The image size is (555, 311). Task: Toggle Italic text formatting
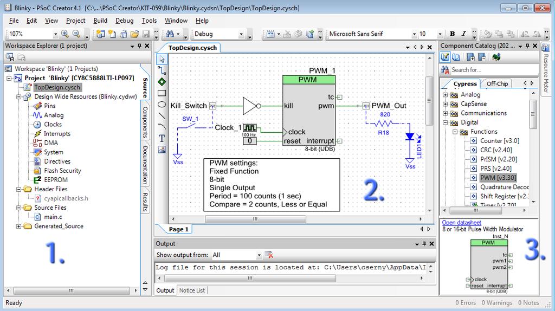464,34
